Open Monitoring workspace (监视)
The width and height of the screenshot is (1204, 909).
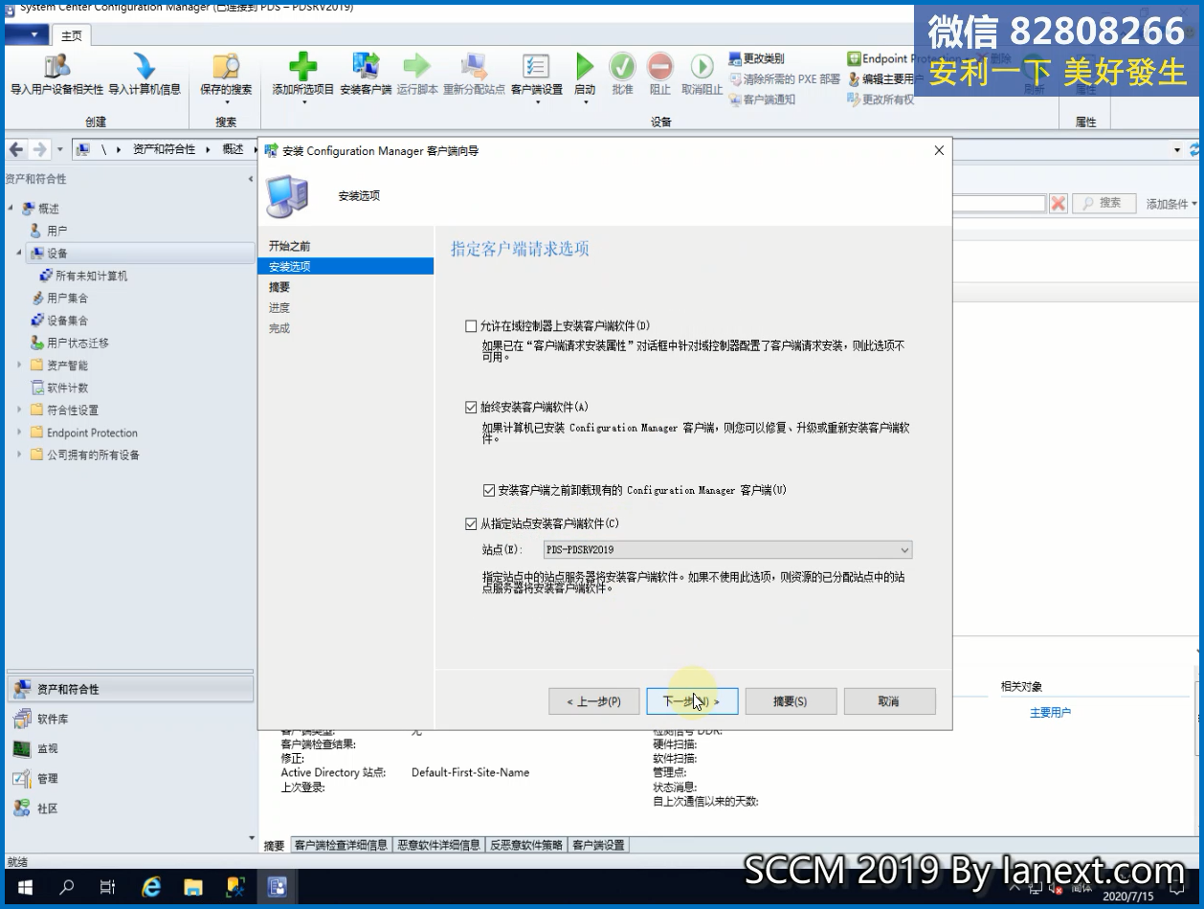click(130, 748)
